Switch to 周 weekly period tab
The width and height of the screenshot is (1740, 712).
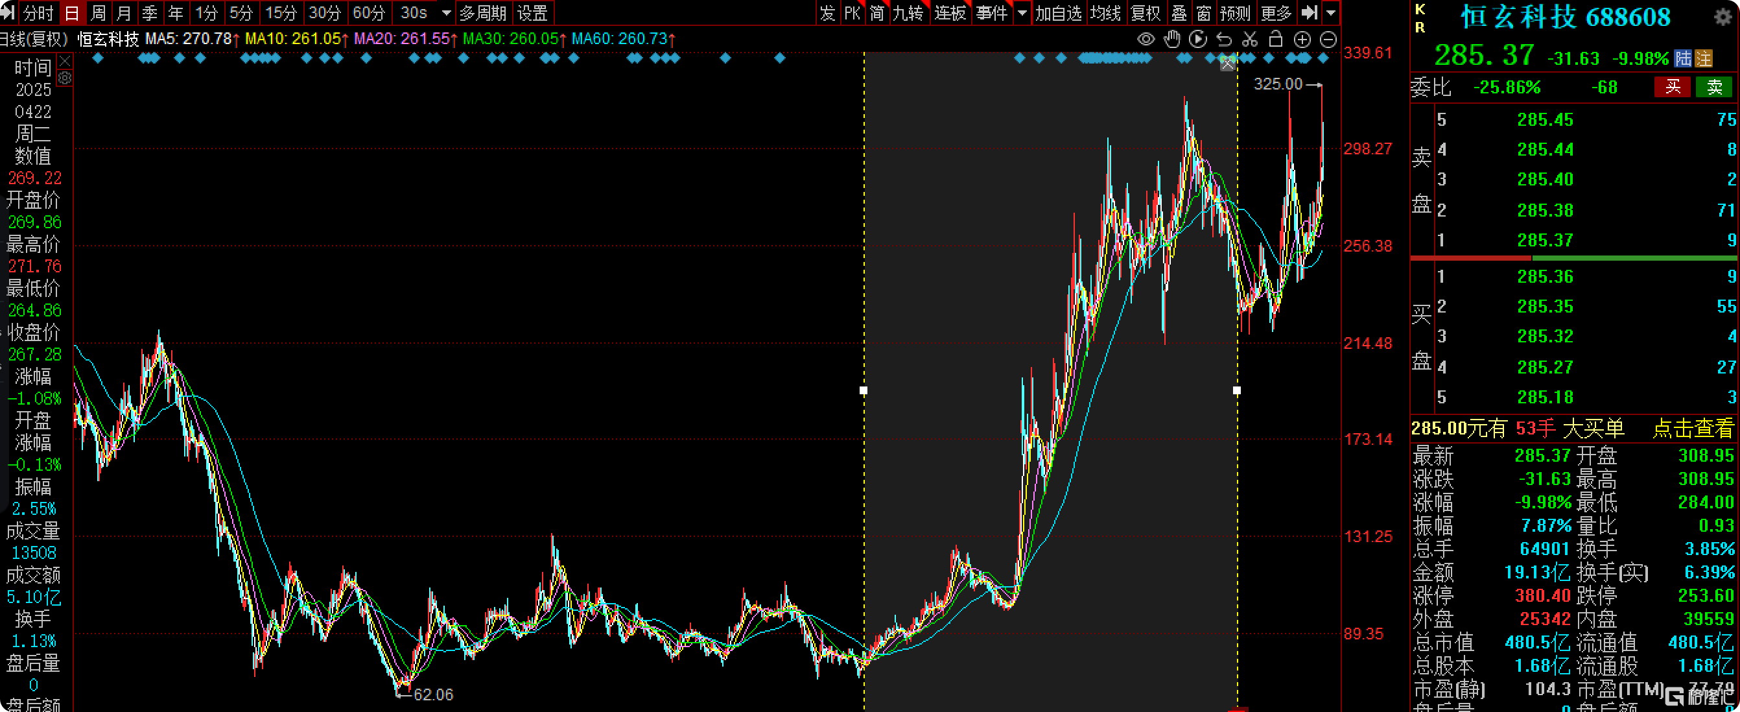pyautogui.click(x=99, y=13)
